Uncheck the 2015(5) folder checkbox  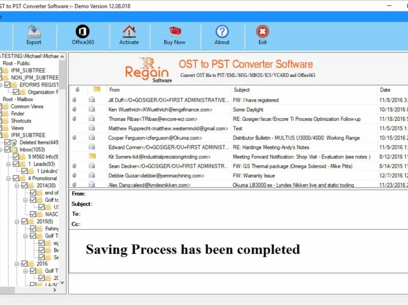24,221
